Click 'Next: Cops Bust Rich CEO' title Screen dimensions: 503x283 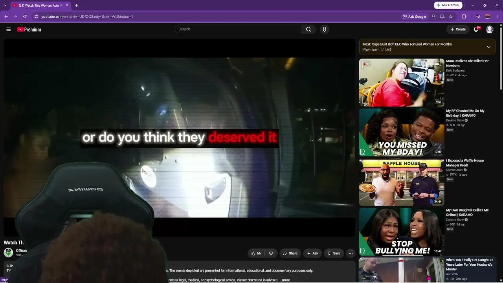pyautogui.click(x=408, y=44)
